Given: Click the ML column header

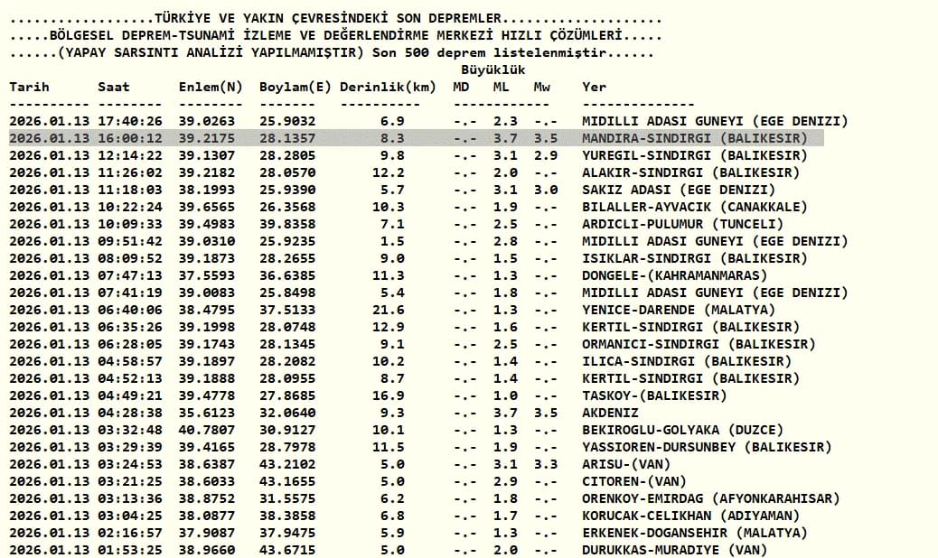Looking at the screenshot, I should click(x=502, y=88).
